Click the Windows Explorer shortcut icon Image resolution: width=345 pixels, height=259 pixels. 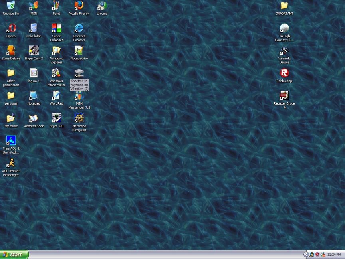coord(56,51)
